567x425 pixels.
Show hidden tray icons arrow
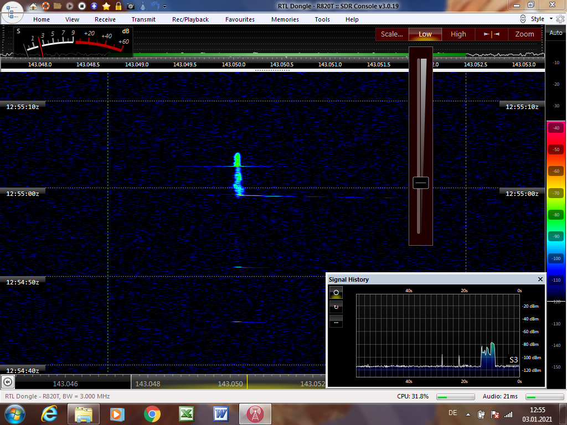click(x=468, y=414)
